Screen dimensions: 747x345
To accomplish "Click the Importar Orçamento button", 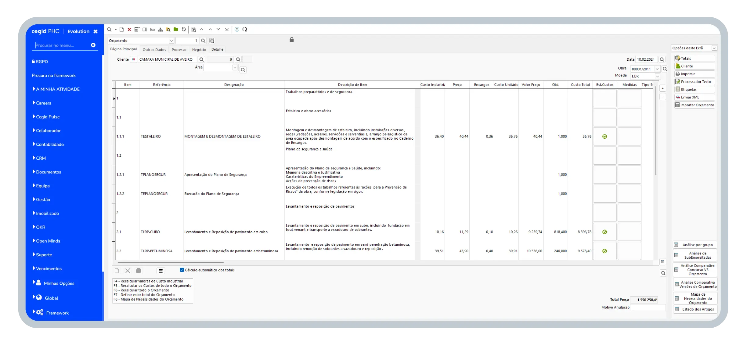I will click(695, 105).
